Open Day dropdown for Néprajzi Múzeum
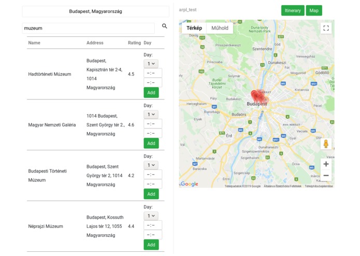The image size is (360, 256). click(151, 216)
